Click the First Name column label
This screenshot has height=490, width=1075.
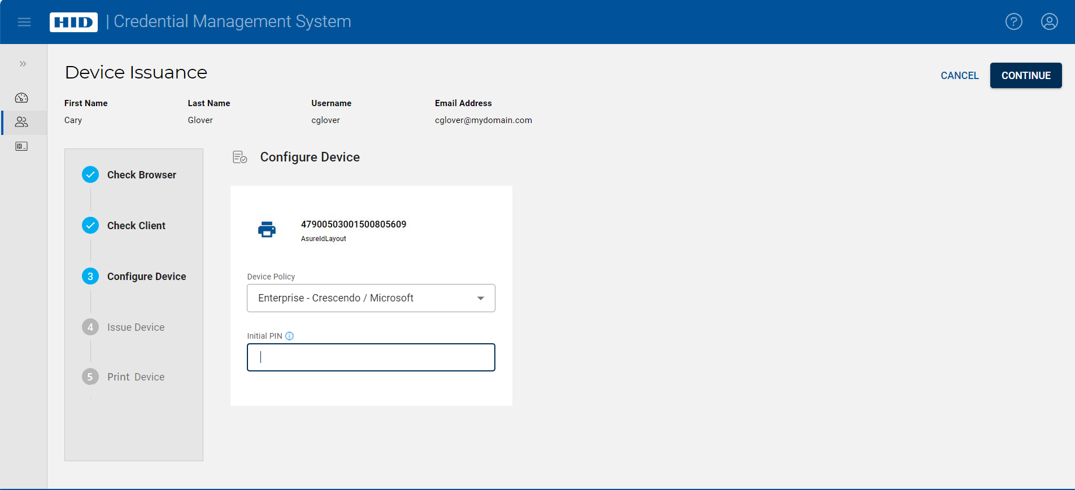point(86,103)
